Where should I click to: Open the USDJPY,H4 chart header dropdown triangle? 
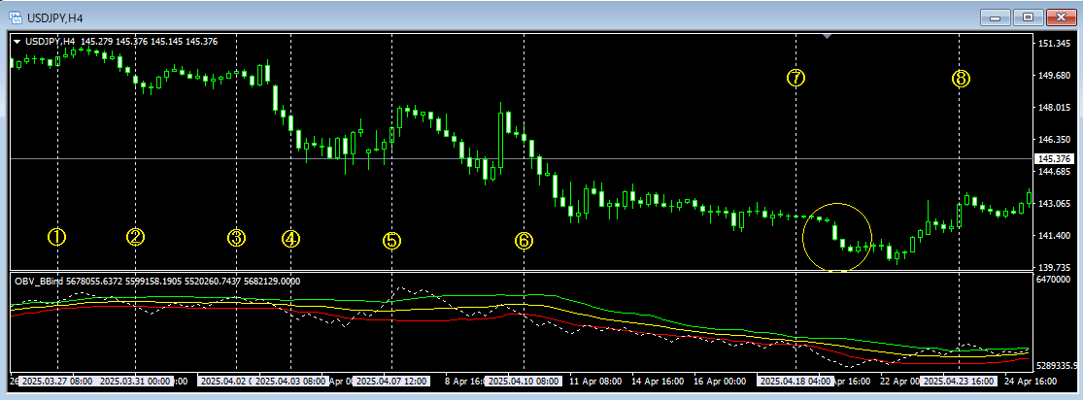click(17, 42)
